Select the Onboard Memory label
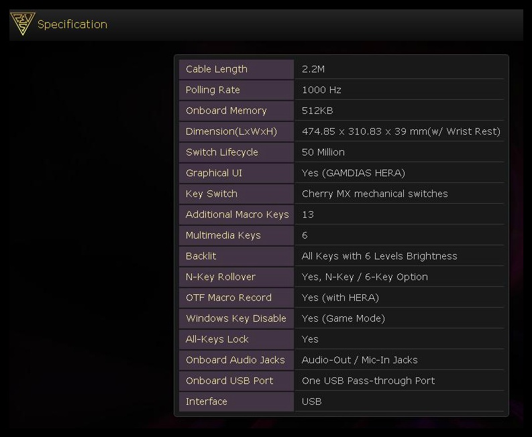This screenshot has height=437, width=532. (226, 111)
